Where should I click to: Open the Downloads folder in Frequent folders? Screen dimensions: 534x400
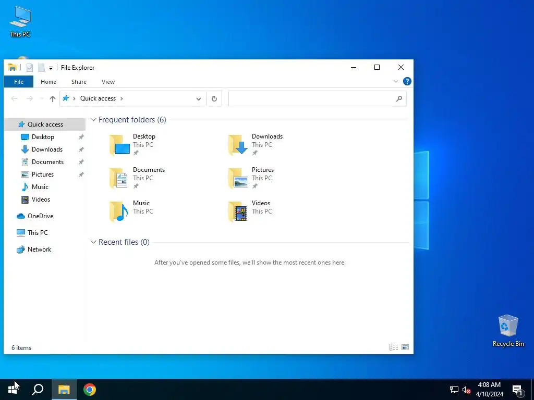[x=256, y=145]
